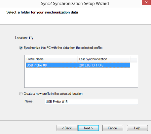
Task: Sort by the Last Synchronization column header
Action: point(104,59)
